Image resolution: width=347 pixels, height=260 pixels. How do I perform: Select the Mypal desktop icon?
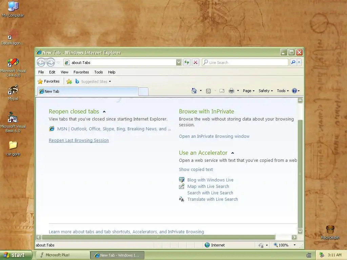tap(13, 93)
